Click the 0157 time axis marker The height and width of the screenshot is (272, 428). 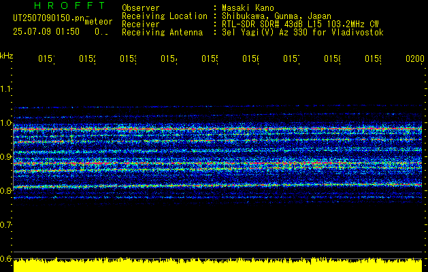click(291, 58)
